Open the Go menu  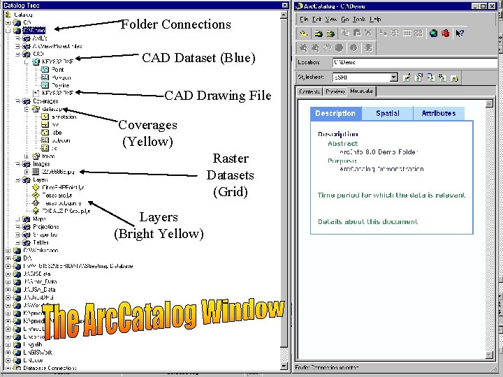pos(345,20)
